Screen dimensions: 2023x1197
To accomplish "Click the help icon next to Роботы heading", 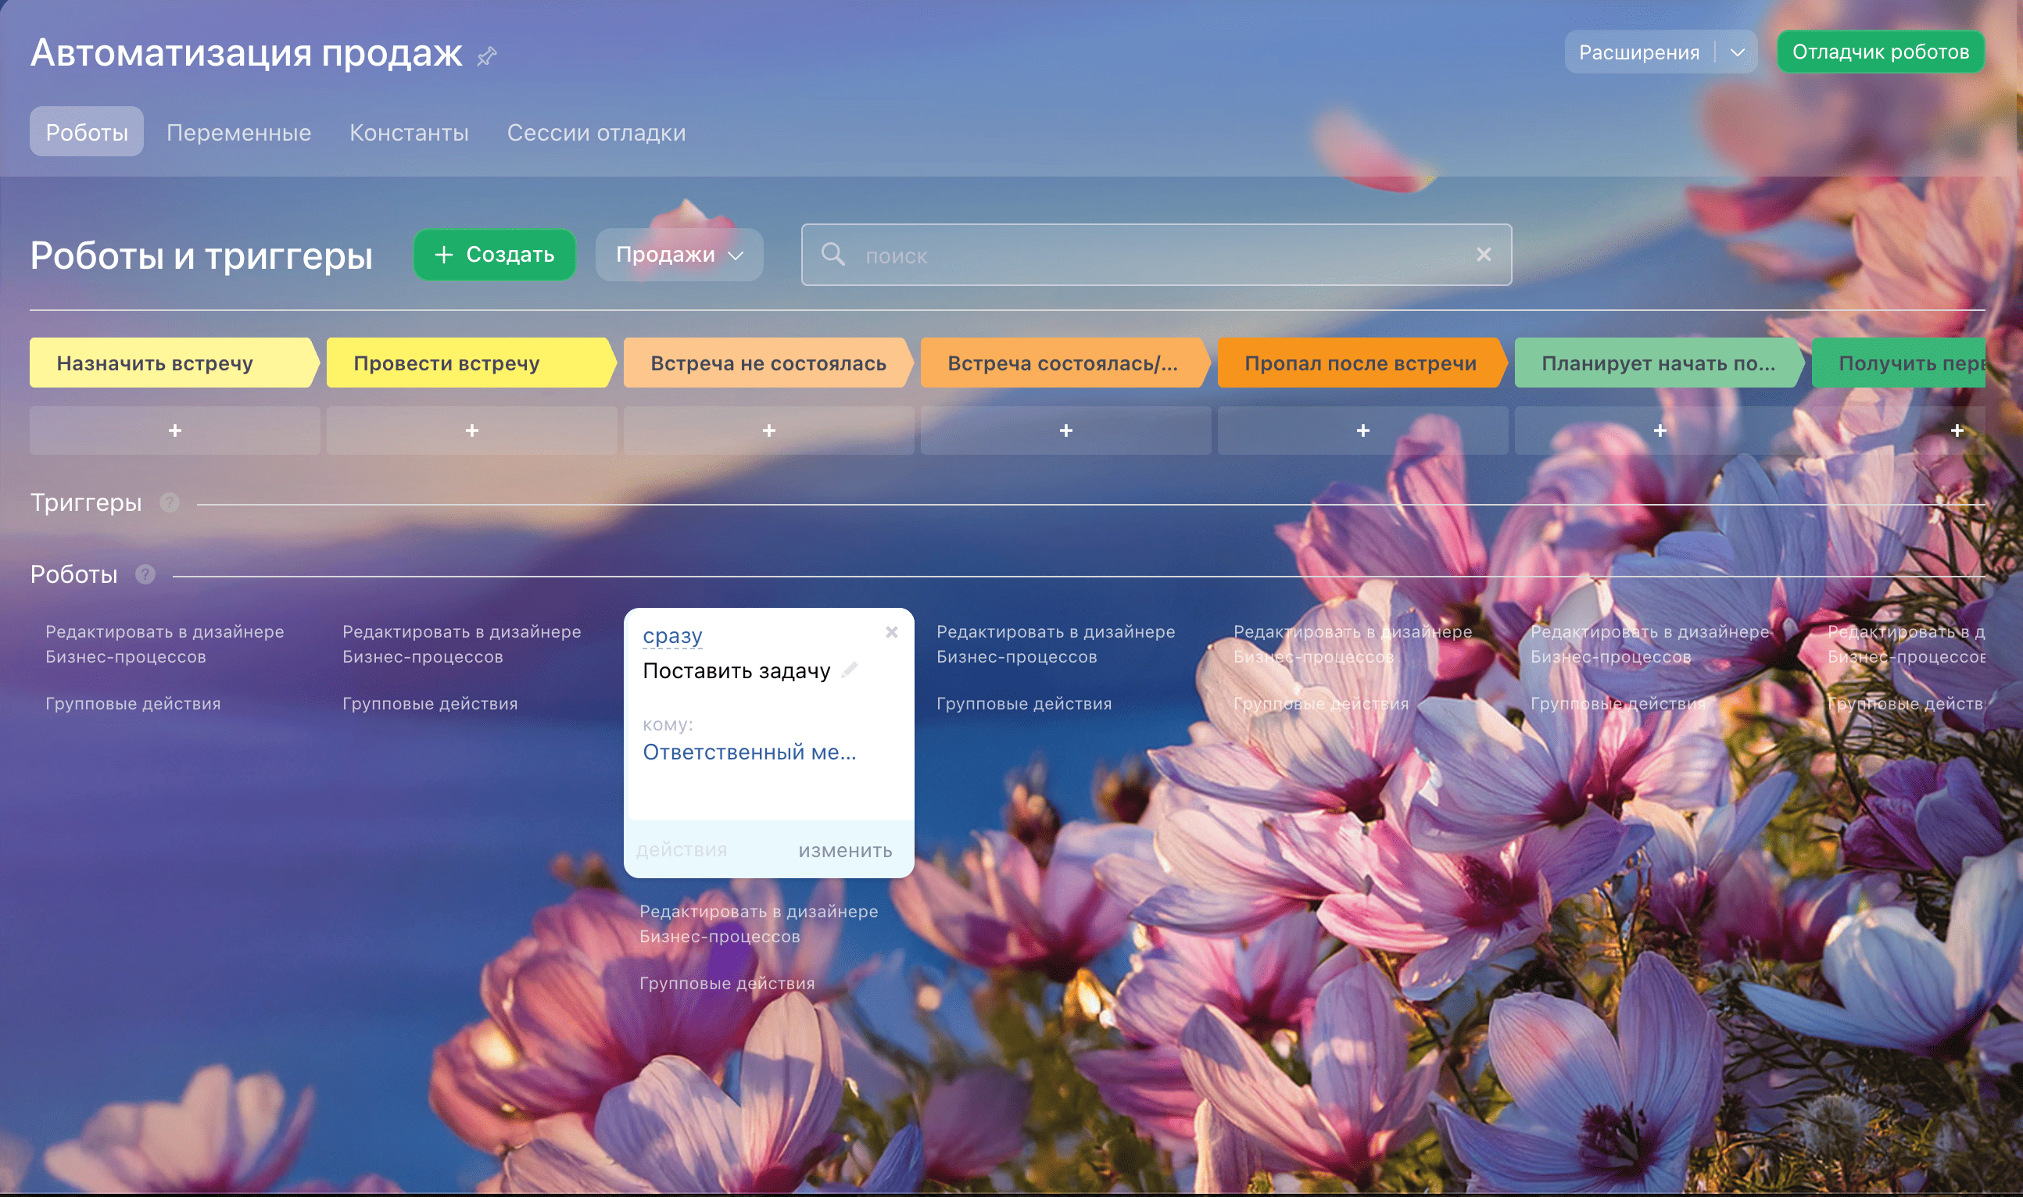I will [145, 575].
